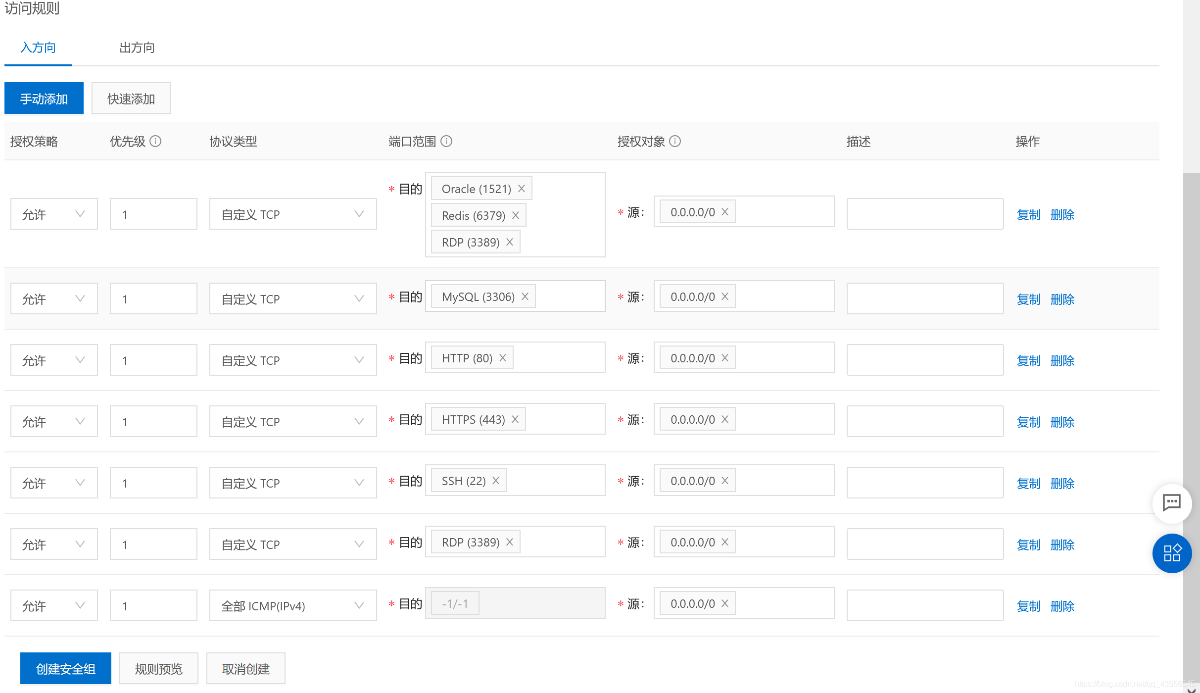The width and height of the screenshot is (1200, 693).
Task: Remove the MySQL (3306) port tag
Action: pos(525,297)
